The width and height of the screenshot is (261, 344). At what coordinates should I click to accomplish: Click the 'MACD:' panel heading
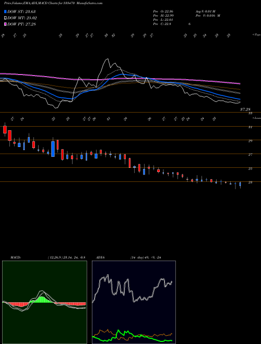[15, 257]
